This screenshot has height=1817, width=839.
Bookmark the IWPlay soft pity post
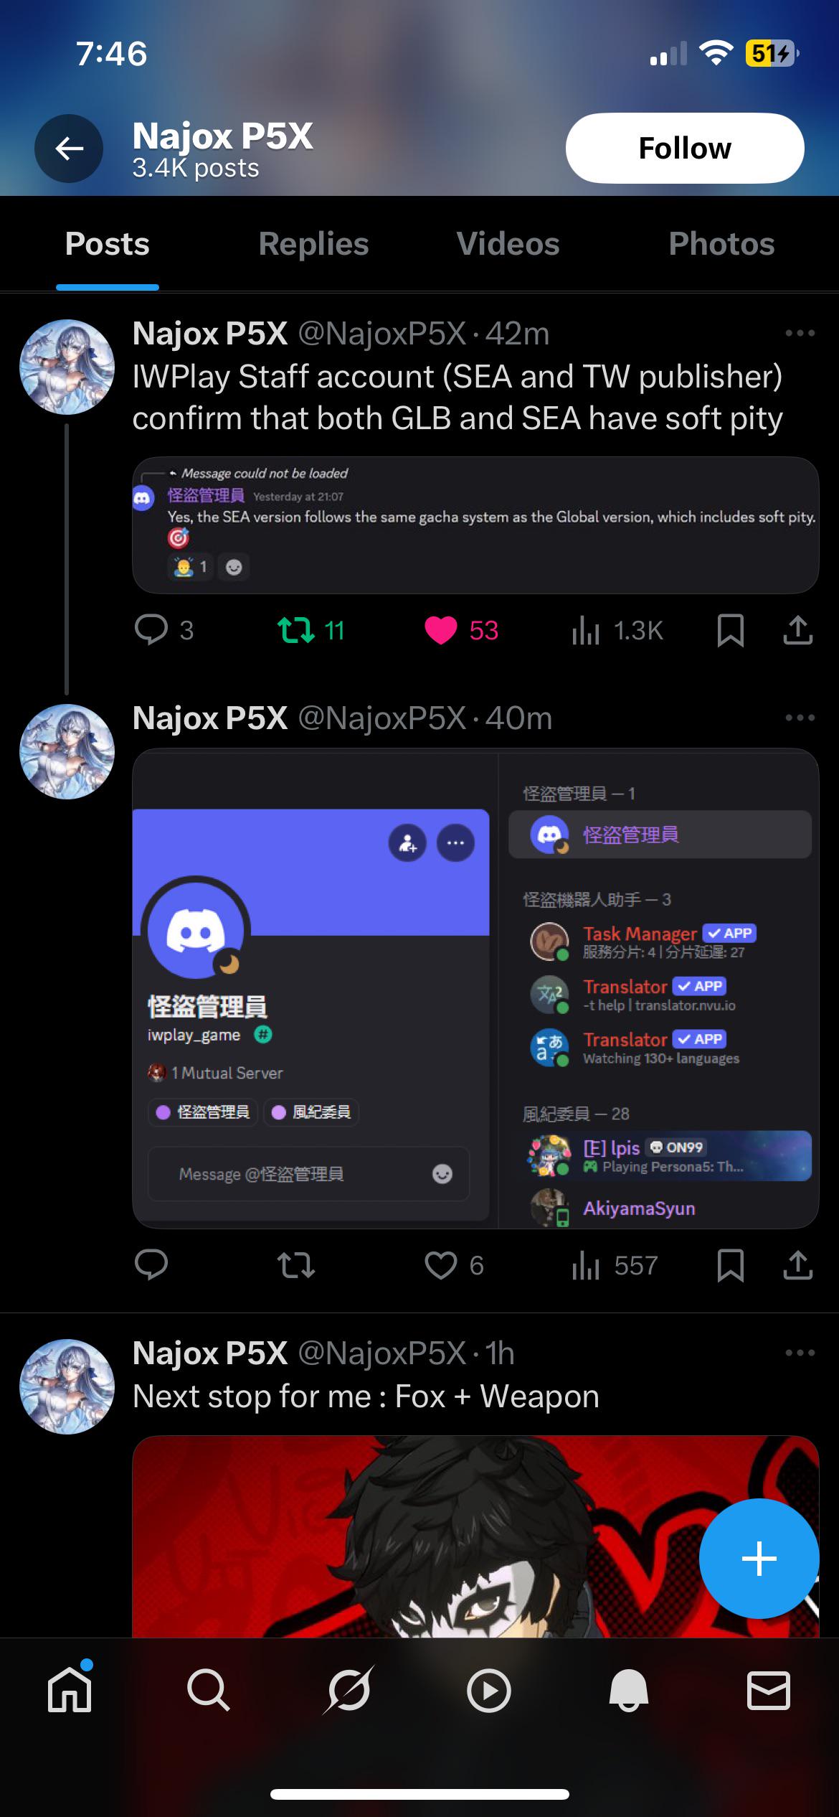coord(730,631)
